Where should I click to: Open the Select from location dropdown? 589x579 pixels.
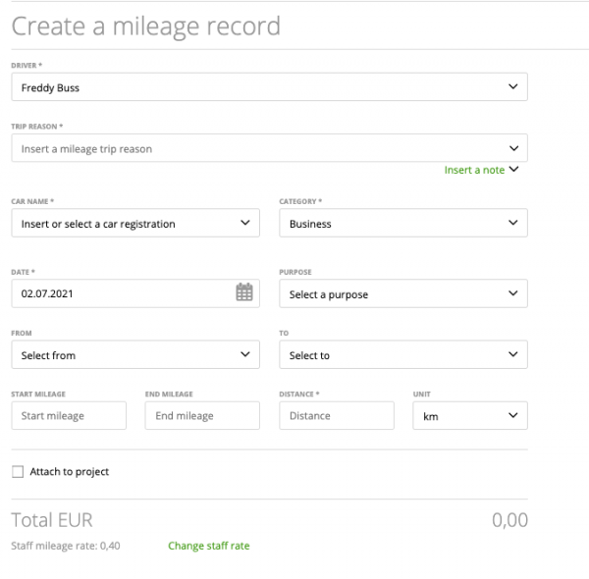pyautogui.click(x=135, y=354)
